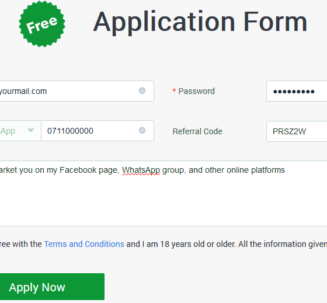Click the Referral Code label text
The height and width of the screenshot is (303, 327).
[197, 131]
